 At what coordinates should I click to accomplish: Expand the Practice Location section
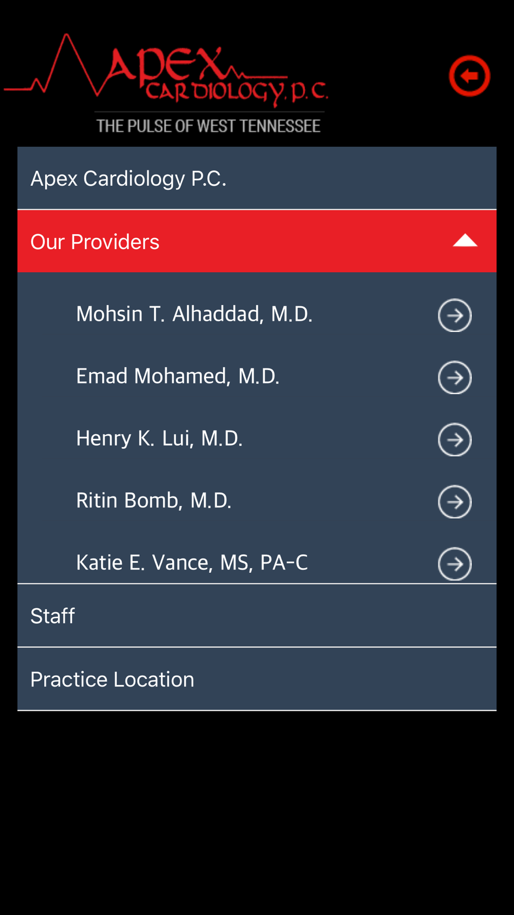(x=257, y=679)
